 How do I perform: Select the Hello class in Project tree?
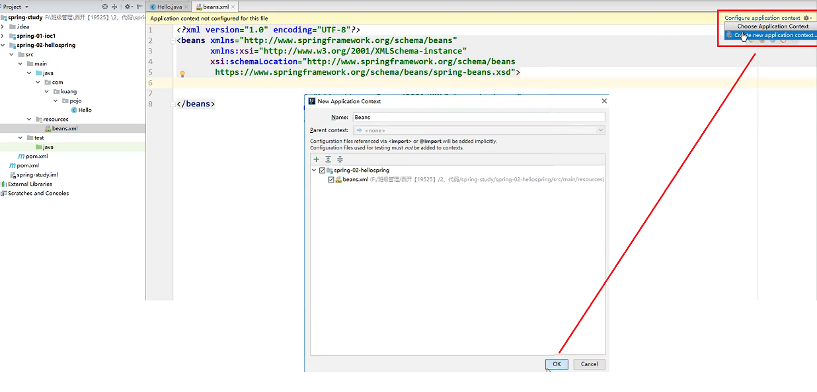tap(81, 110)
